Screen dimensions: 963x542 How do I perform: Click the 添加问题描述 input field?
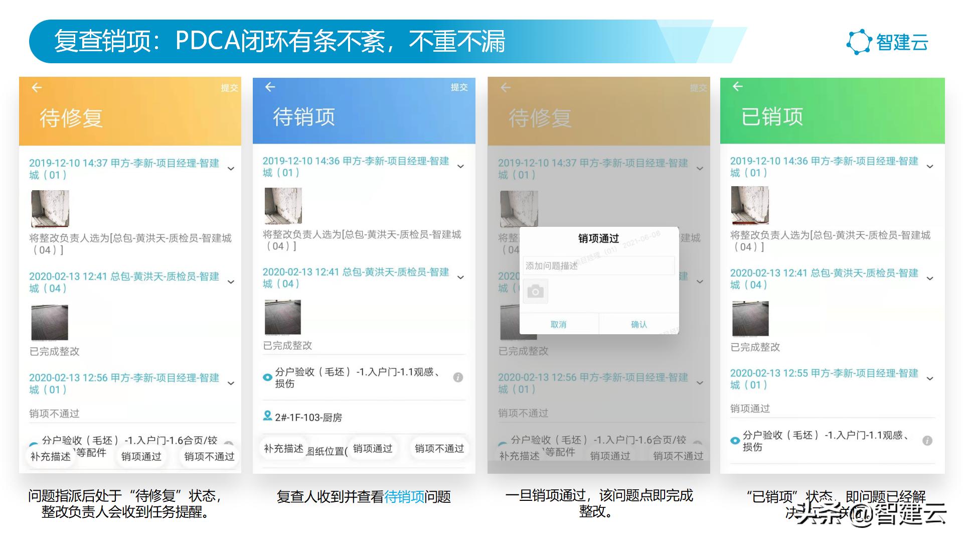(599, 265)
